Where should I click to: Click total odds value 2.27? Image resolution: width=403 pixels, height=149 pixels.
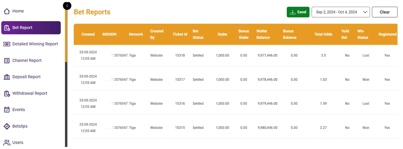pyautogui.click(x=323, y=128)
